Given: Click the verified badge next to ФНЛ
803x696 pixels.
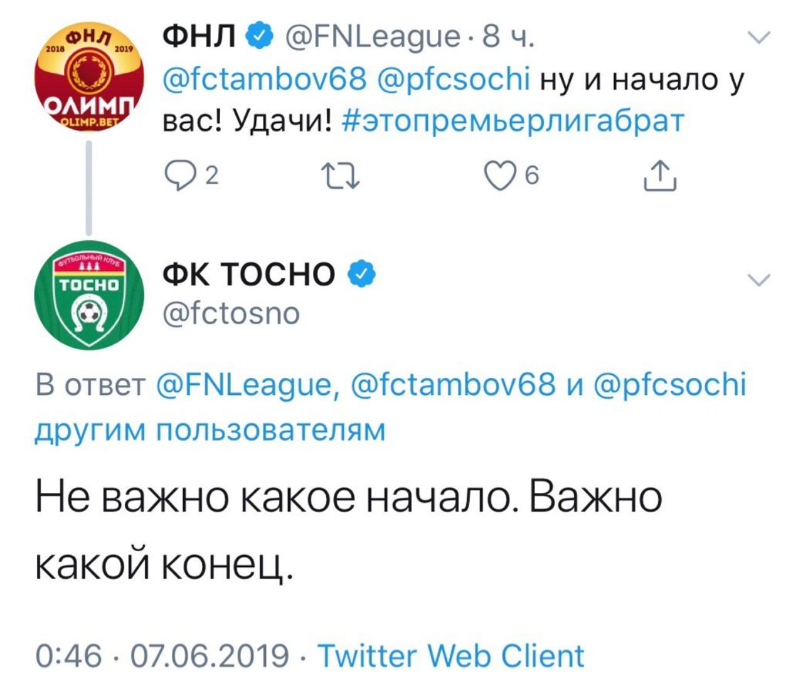Looking at the screenshot, I should [x=259, y=36].
